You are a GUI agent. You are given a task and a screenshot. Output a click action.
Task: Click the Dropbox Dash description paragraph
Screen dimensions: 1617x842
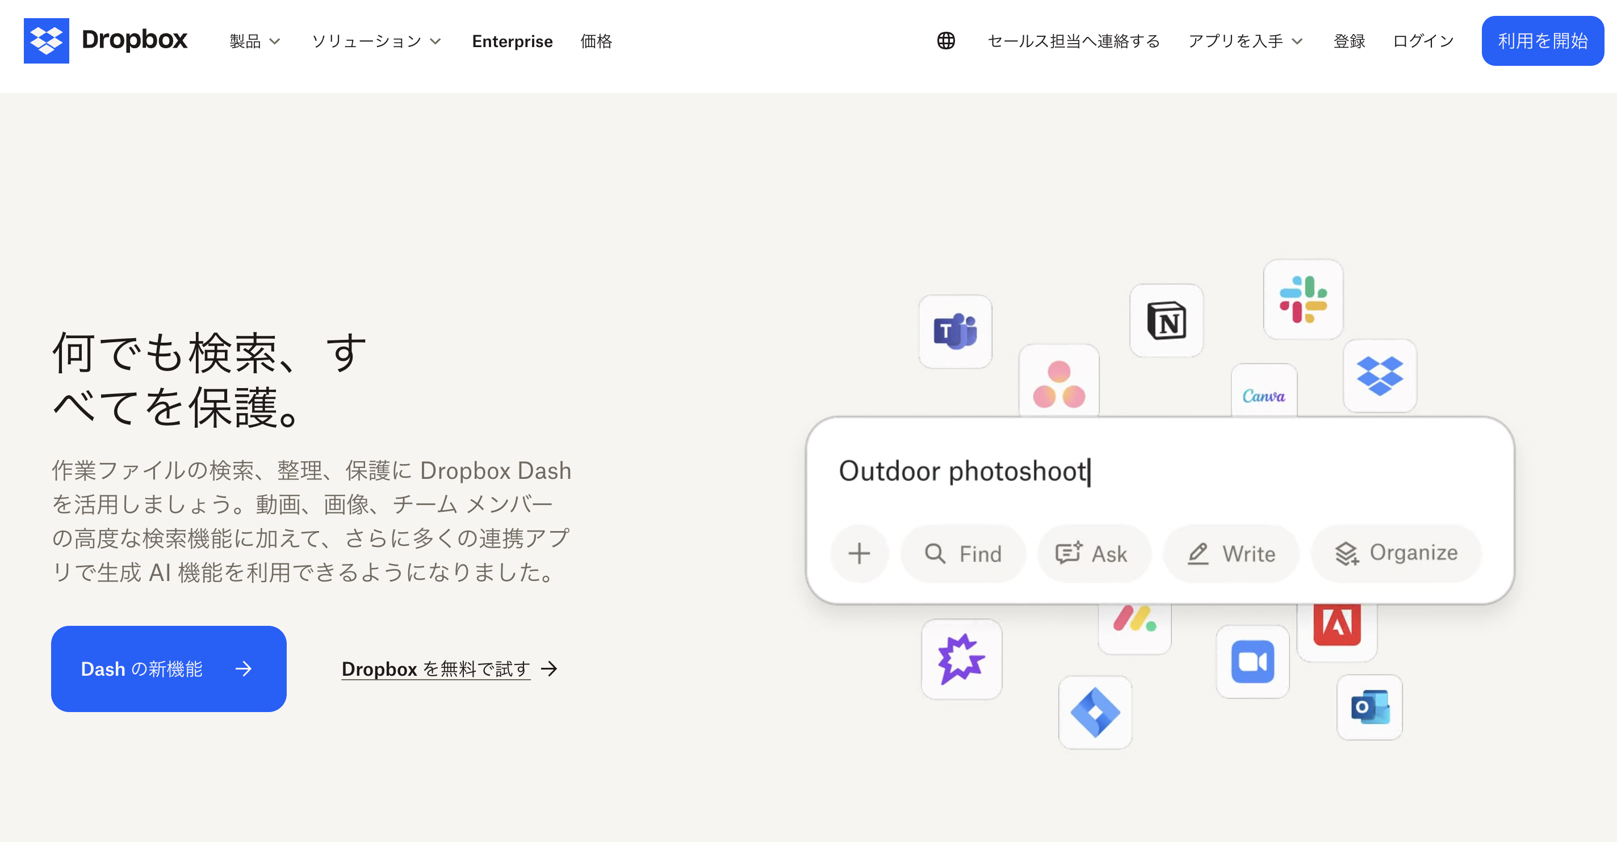tap(311, 521)
